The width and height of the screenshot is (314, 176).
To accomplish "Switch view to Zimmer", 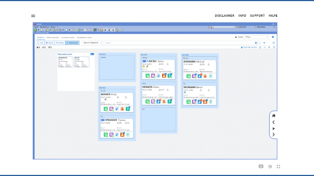I will pos(59,43).
